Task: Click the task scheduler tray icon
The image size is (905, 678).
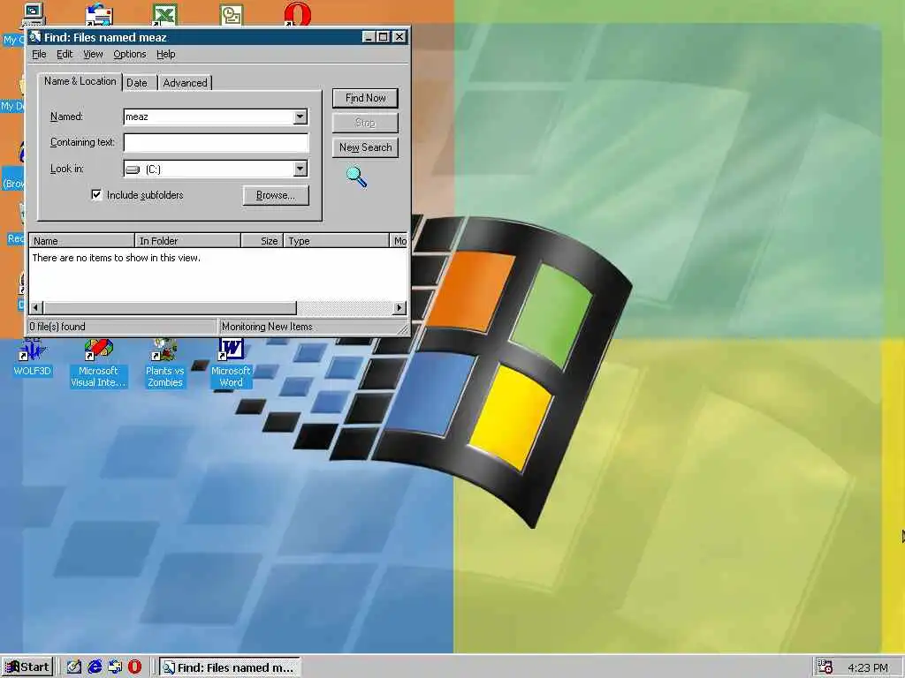Action: [825, 667]
